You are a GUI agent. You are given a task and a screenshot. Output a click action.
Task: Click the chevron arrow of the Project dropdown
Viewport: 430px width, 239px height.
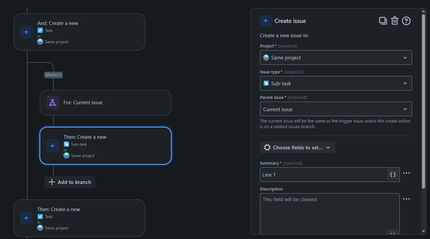(x=405, y=58)
